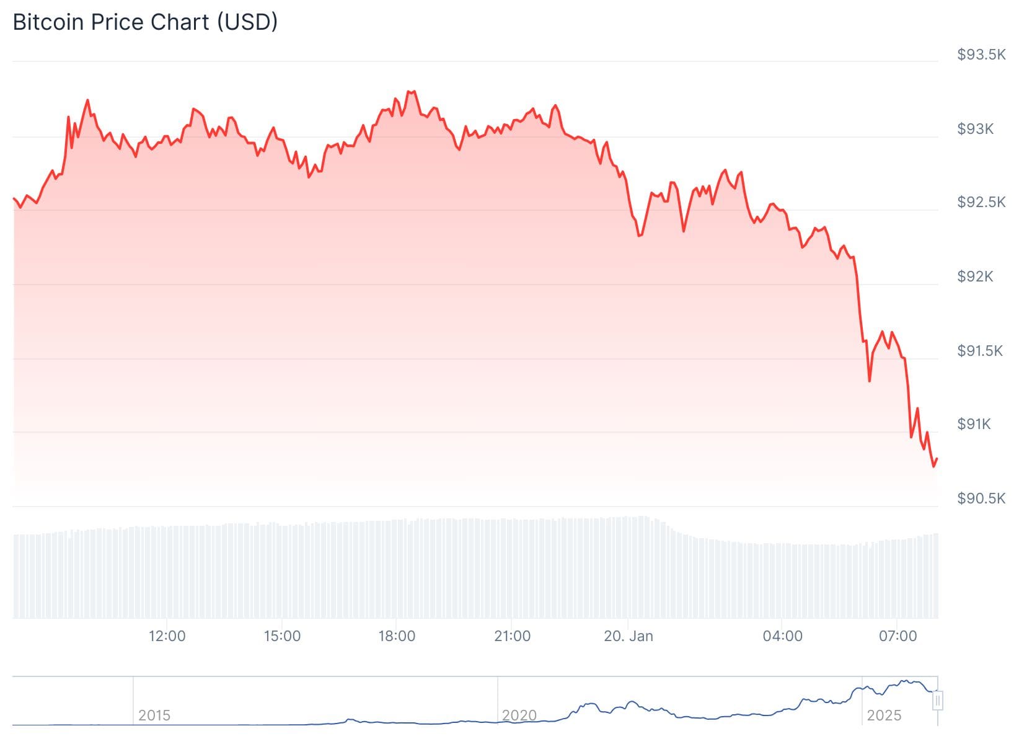The width and height of the screenshot is (1019, 744).
Task: Click the $92K price axis label
Action: [976, 277]
